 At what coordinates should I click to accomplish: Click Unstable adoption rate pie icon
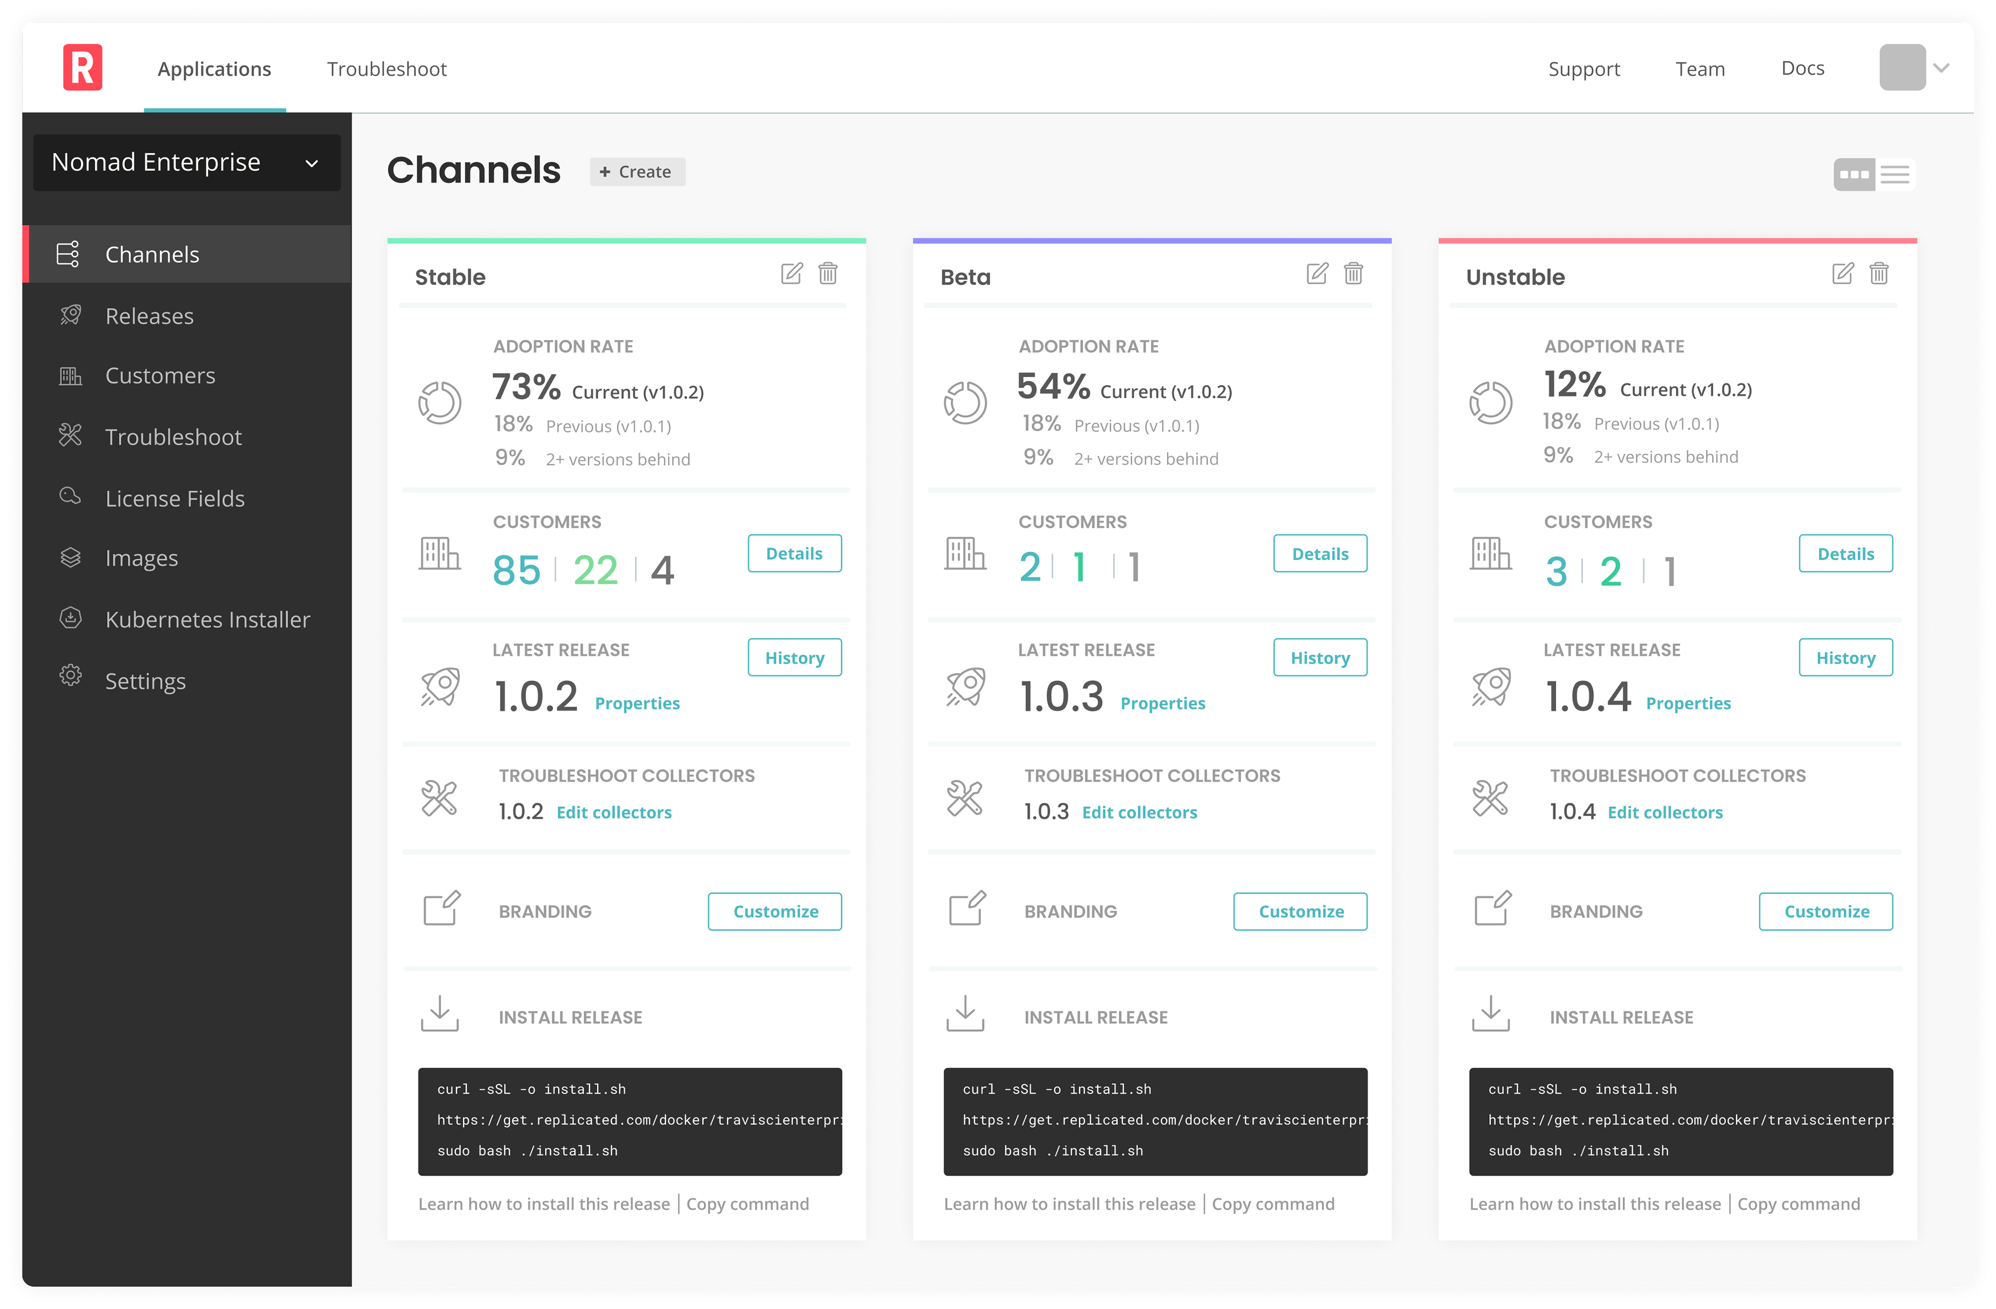click(1491, 403)
